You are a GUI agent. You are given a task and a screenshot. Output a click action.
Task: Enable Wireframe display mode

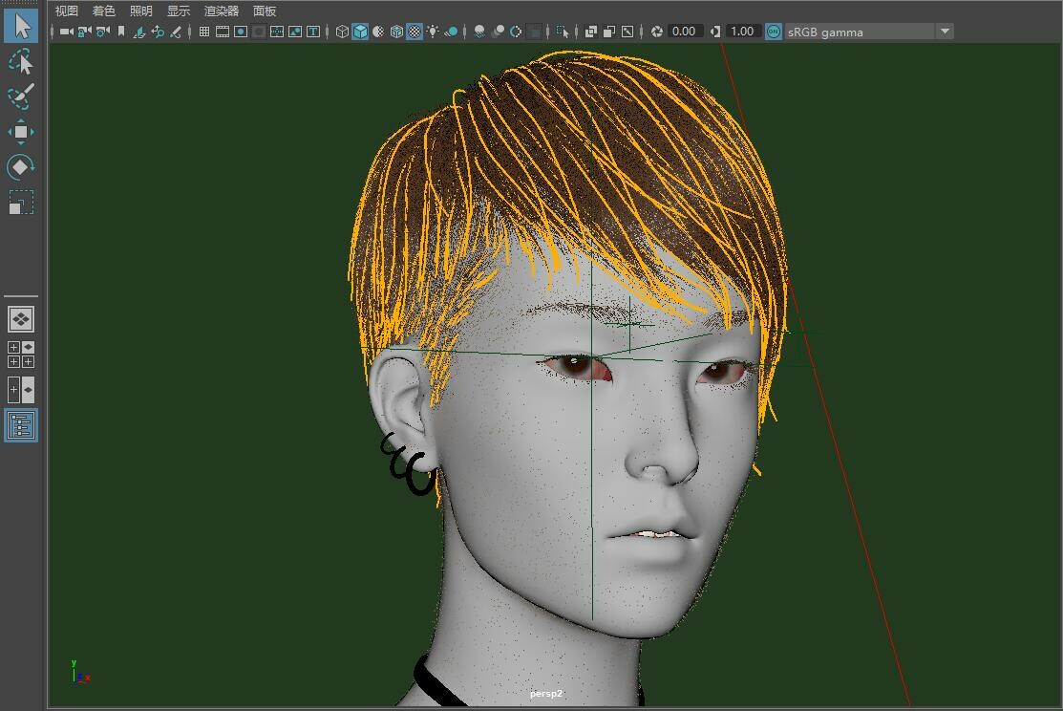(x=342, y=32)
